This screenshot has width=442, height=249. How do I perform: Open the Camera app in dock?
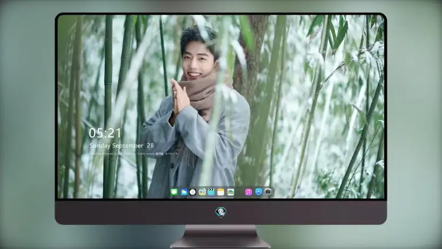coord(268,192)
